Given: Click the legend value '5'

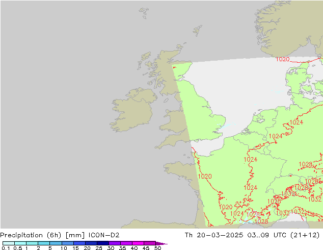Looking at the screenshot, I should [50, 248].
